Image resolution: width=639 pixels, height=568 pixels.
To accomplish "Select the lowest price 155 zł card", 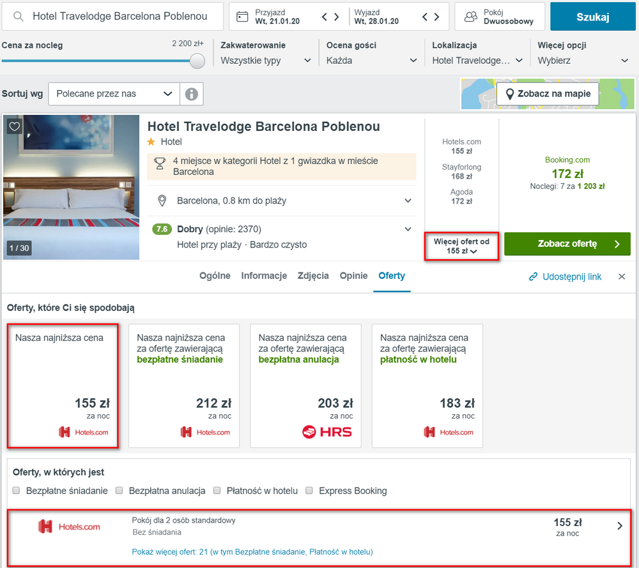I will [x=63, y=385].
